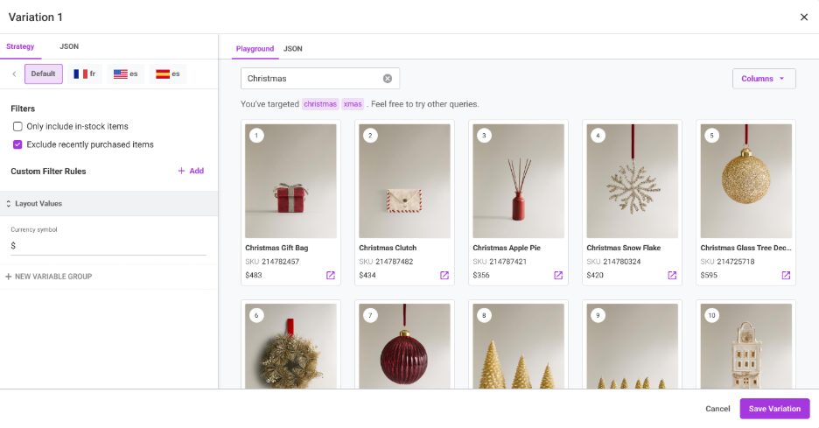Collapse the Layout Values section
The height and width of the screenshot is (428, 819).
tap(108, 204)
